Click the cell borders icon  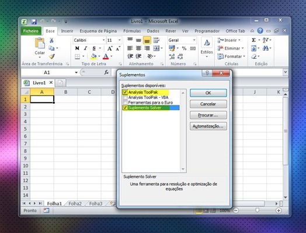(78, 57)
